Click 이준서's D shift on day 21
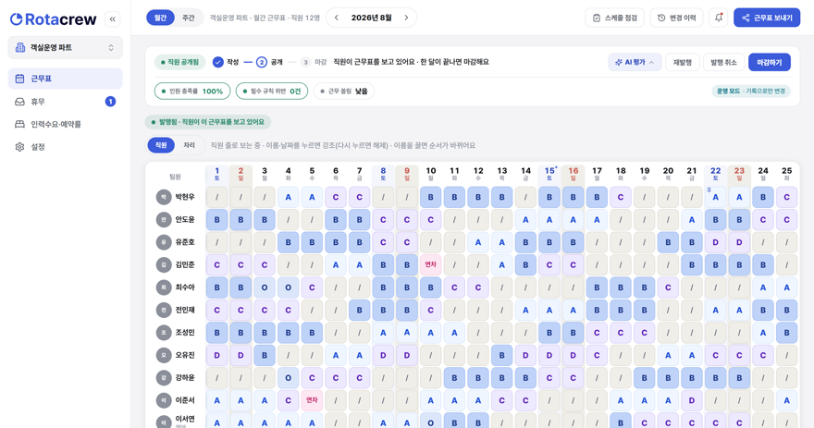 pos(692,400)
